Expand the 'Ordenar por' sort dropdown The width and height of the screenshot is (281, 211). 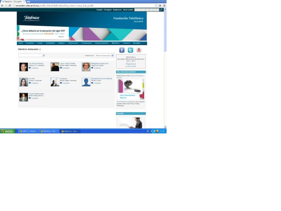(104, 56)
